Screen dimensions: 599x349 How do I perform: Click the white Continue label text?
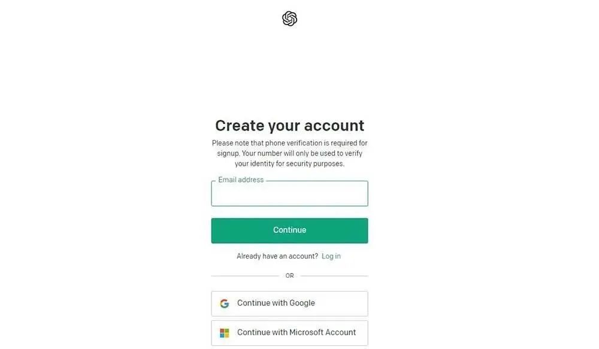(289, 230)
